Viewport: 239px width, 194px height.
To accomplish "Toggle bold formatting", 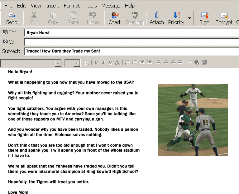I will pyautogui.click(x=96, y=62).
